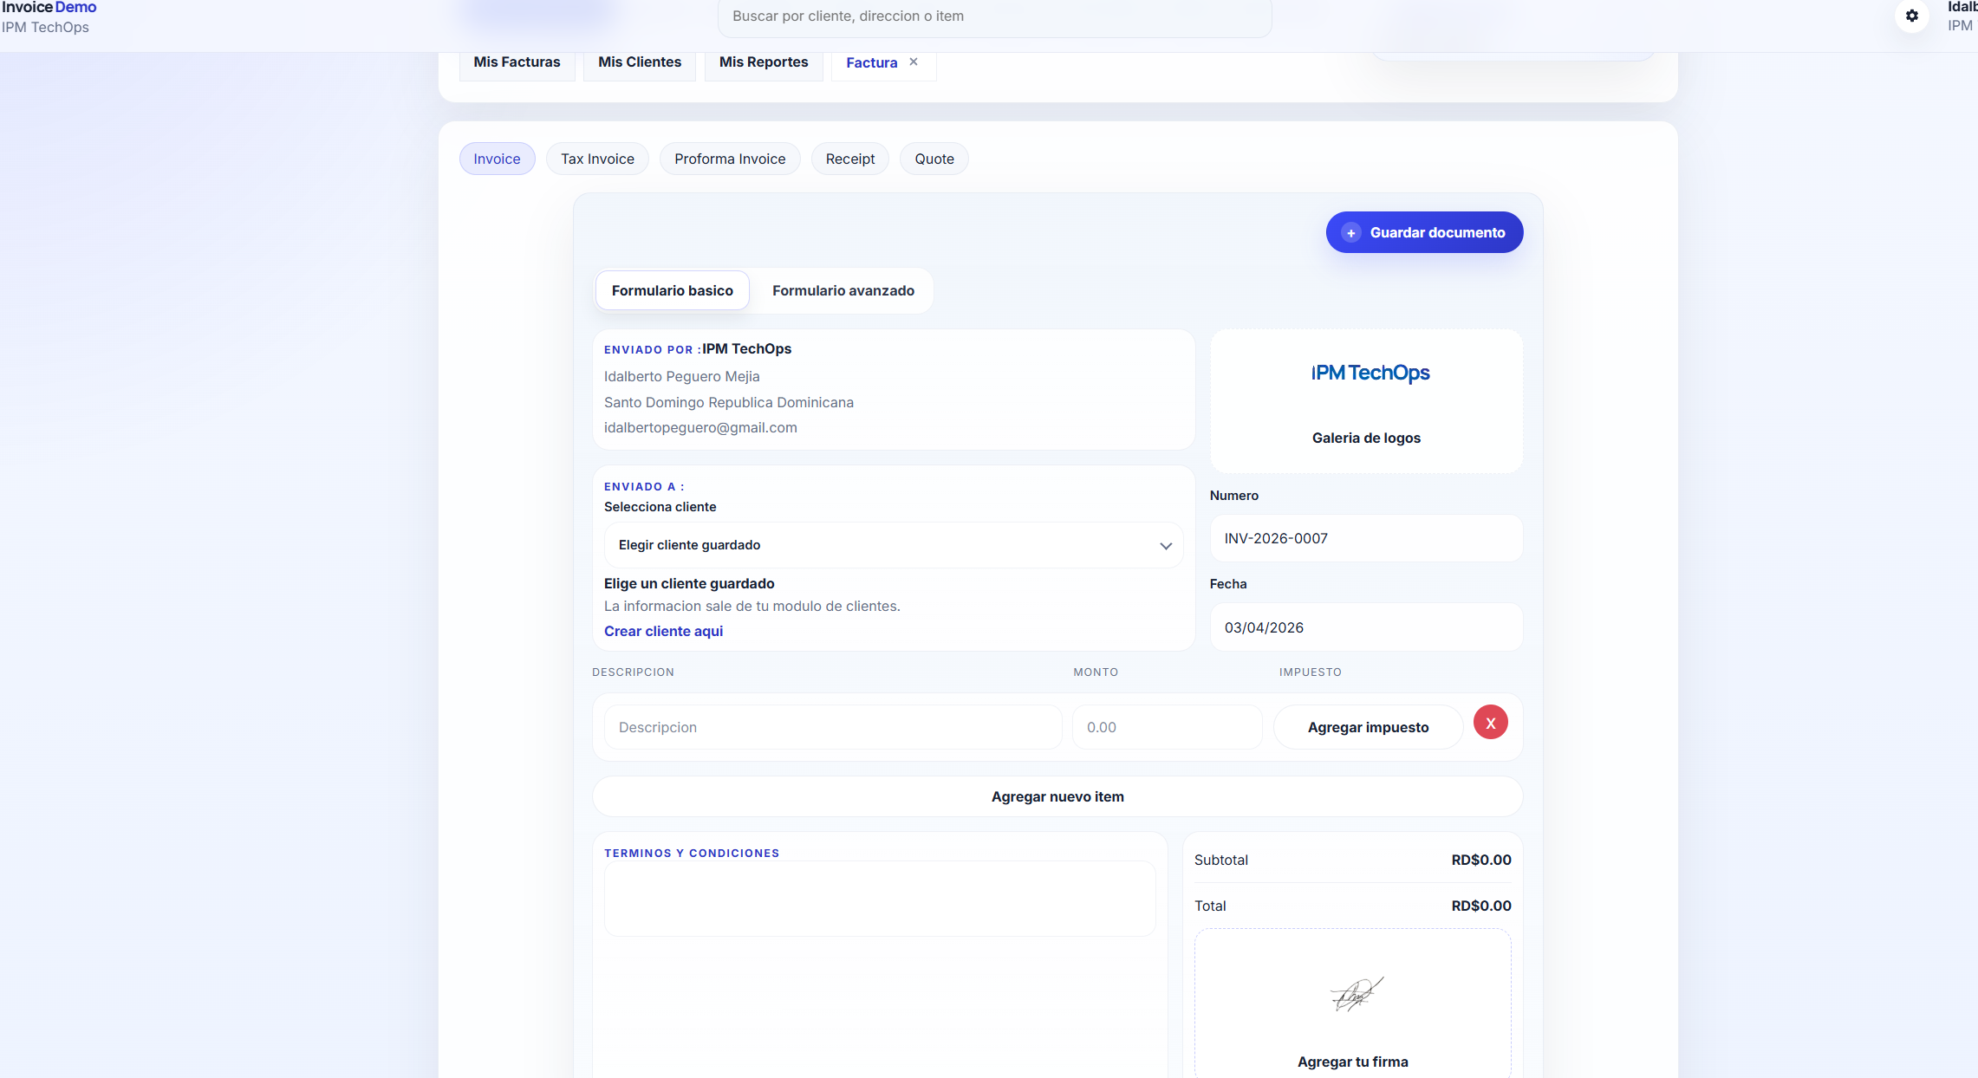The image size is (1978, 1078).
Task: Switch to the Mis Clientes tab
Action: [x=639, y=62]
